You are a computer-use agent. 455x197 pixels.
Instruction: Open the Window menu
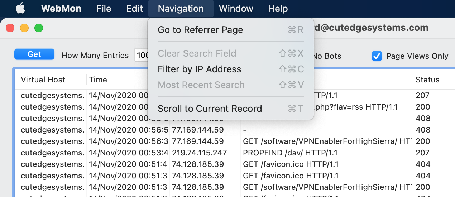(236, 9)
